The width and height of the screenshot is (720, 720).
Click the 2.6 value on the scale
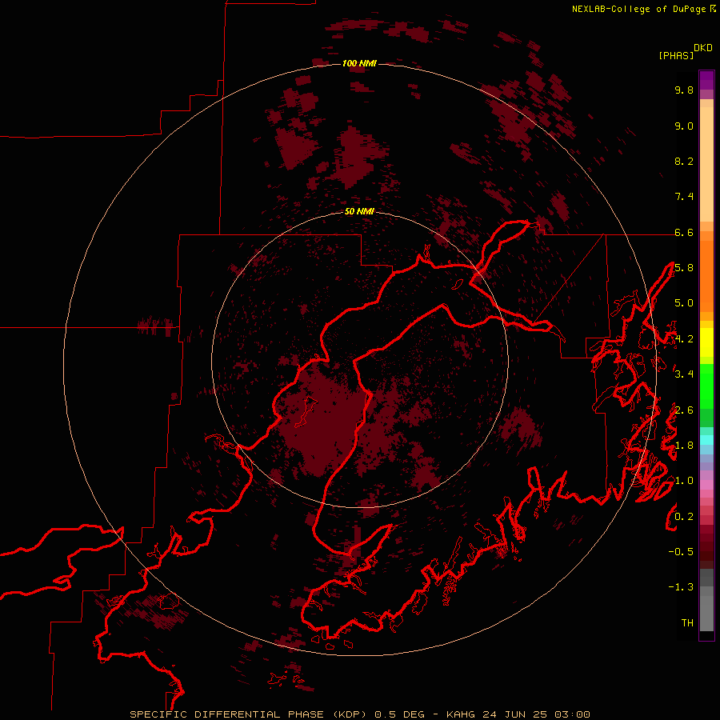pyautogui.click(x=684, y=410)
